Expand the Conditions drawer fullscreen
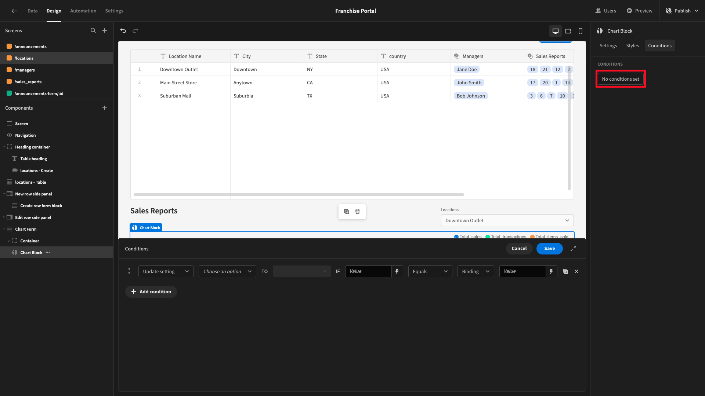Viewport: 705px width, 396px height. pos(573,249)
